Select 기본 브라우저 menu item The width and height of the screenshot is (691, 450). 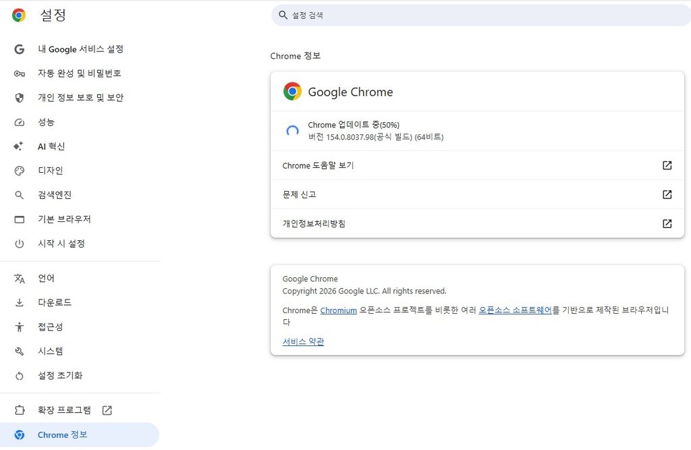(x=80, y=219)
